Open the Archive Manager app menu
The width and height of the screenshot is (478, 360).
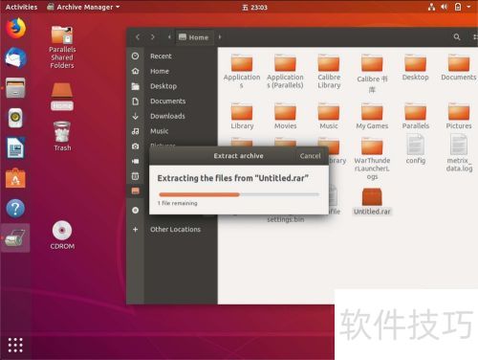pos(83,7)
